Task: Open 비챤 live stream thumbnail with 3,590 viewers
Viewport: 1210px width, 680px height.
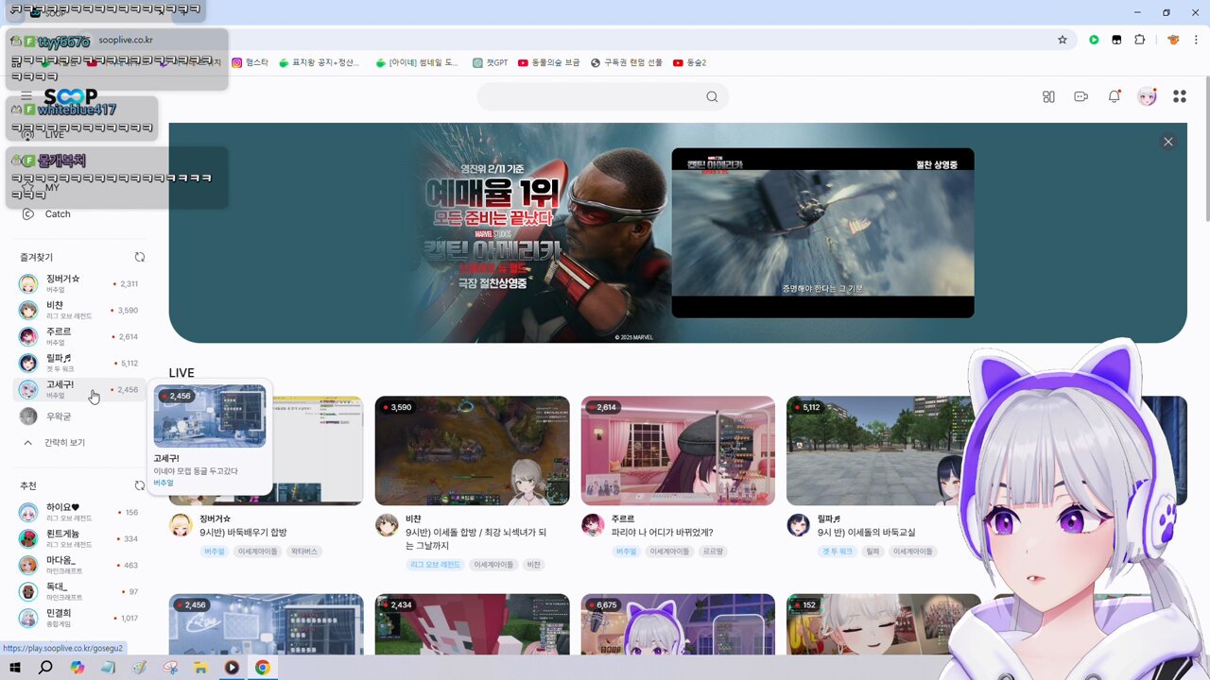Action: (472, 450)
